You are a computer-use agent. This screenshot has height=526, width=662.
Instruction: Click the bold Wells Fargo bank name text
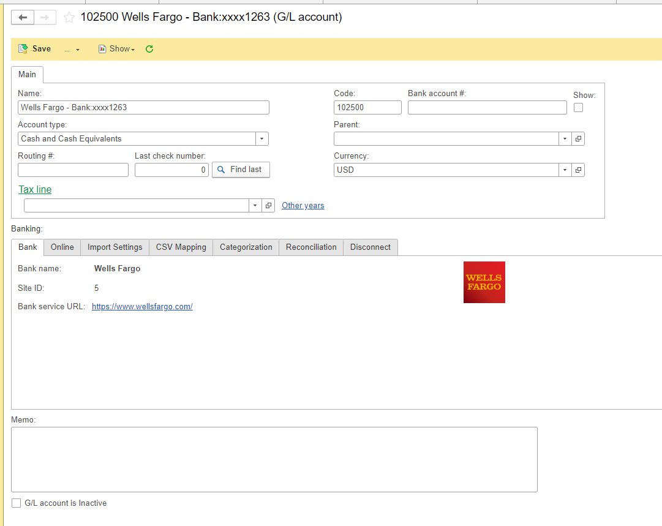[118, 268]
